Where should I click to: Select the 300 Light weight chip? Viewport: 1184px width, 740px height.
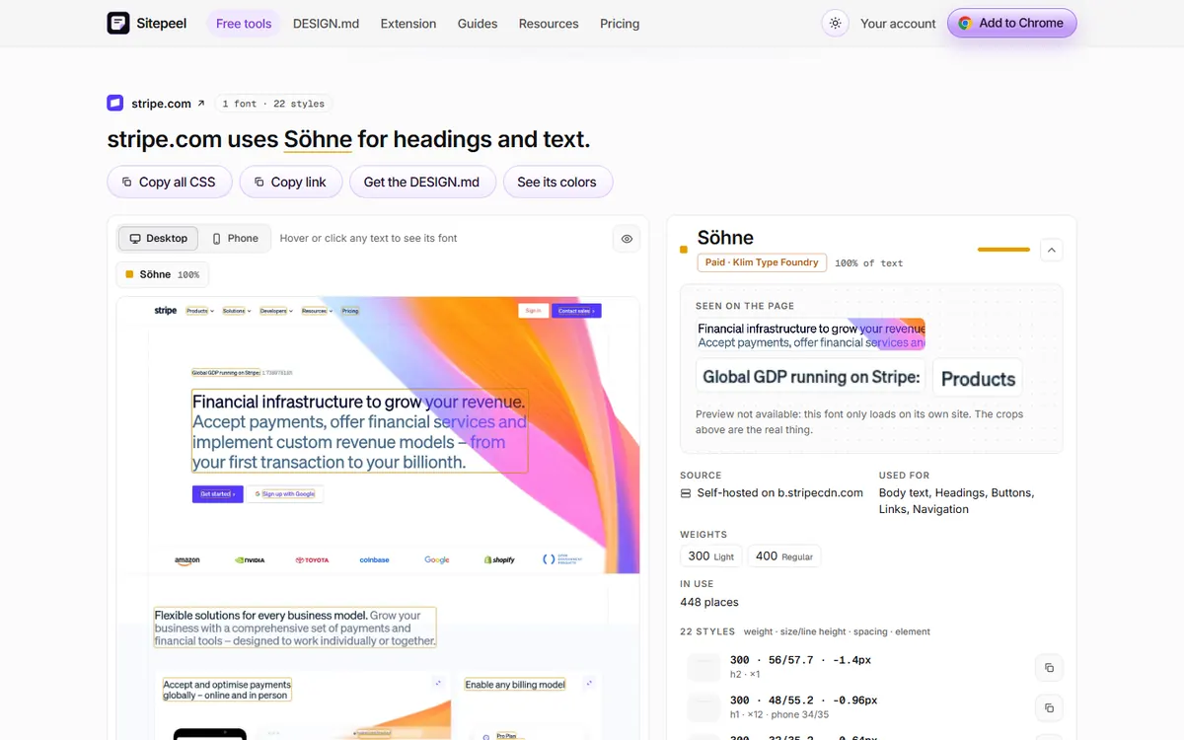point(710,556)
